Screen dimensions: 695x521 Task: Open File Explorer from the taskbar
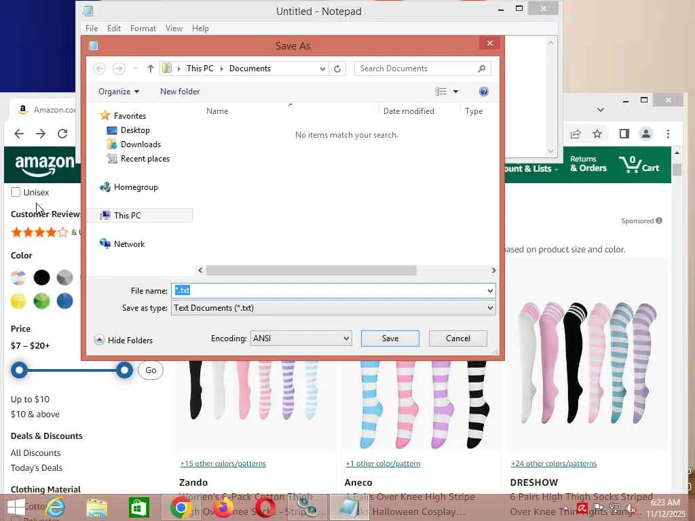click(97, 507)
